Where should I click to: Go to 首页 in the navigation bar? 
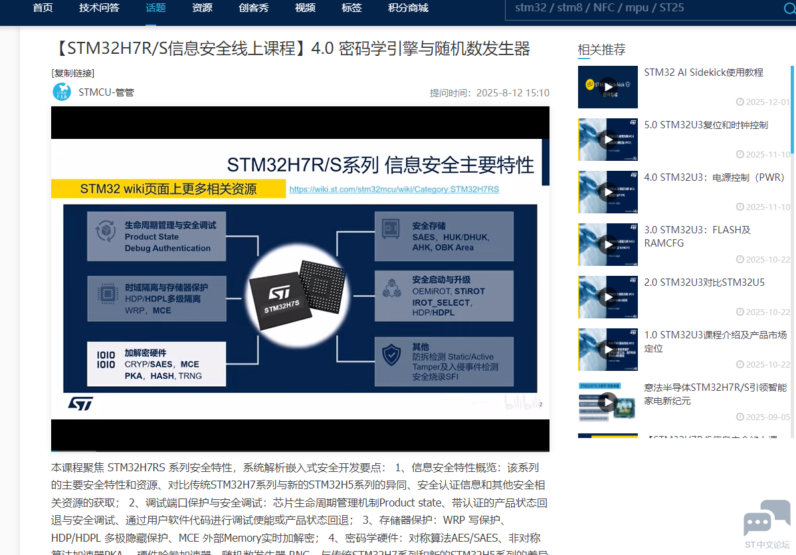[42, 9]
